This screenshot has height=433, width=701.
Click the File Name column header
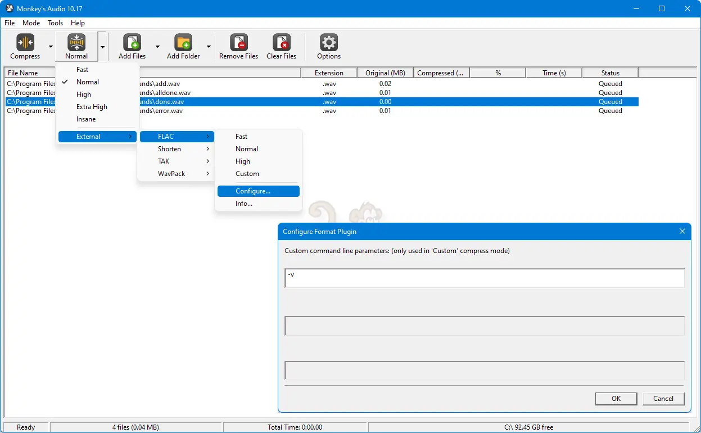152,73
